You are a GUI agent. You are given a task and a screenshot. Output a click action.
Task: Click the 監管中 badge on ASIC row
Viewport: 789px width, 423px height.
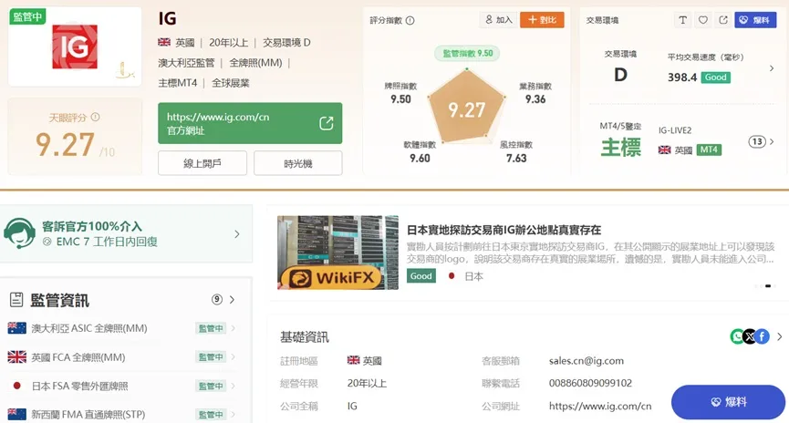coord(211,328)
